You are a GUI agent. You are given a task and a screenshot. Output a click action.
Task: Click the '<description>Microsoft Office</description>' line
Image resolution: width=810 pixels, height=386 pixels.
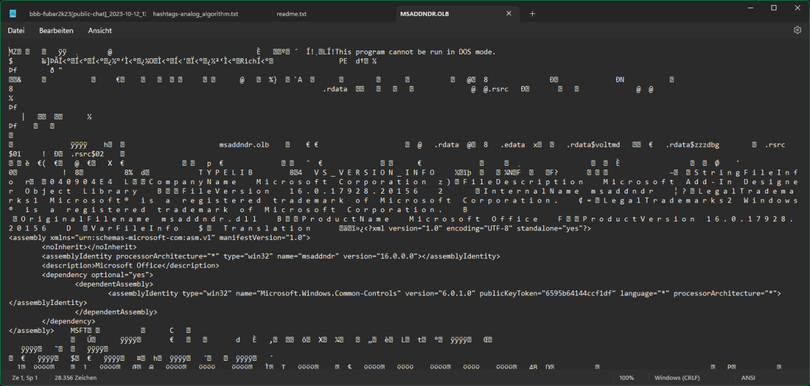tap(130, 266)
